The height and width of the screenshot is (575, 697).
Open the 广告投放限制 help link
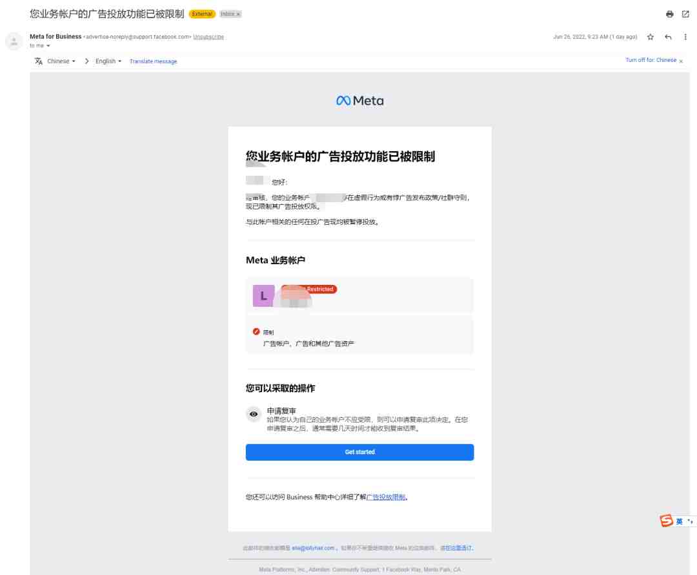pos(386,497)
